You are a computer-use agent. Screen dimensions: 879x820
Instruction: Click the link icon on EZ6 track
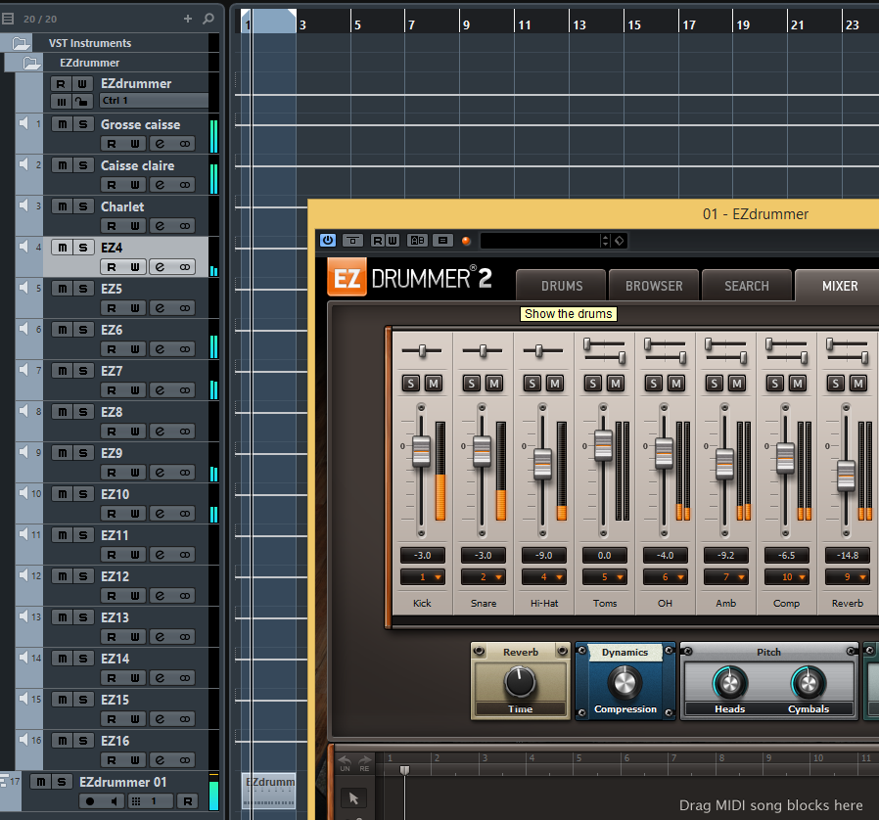coord(184,349)
